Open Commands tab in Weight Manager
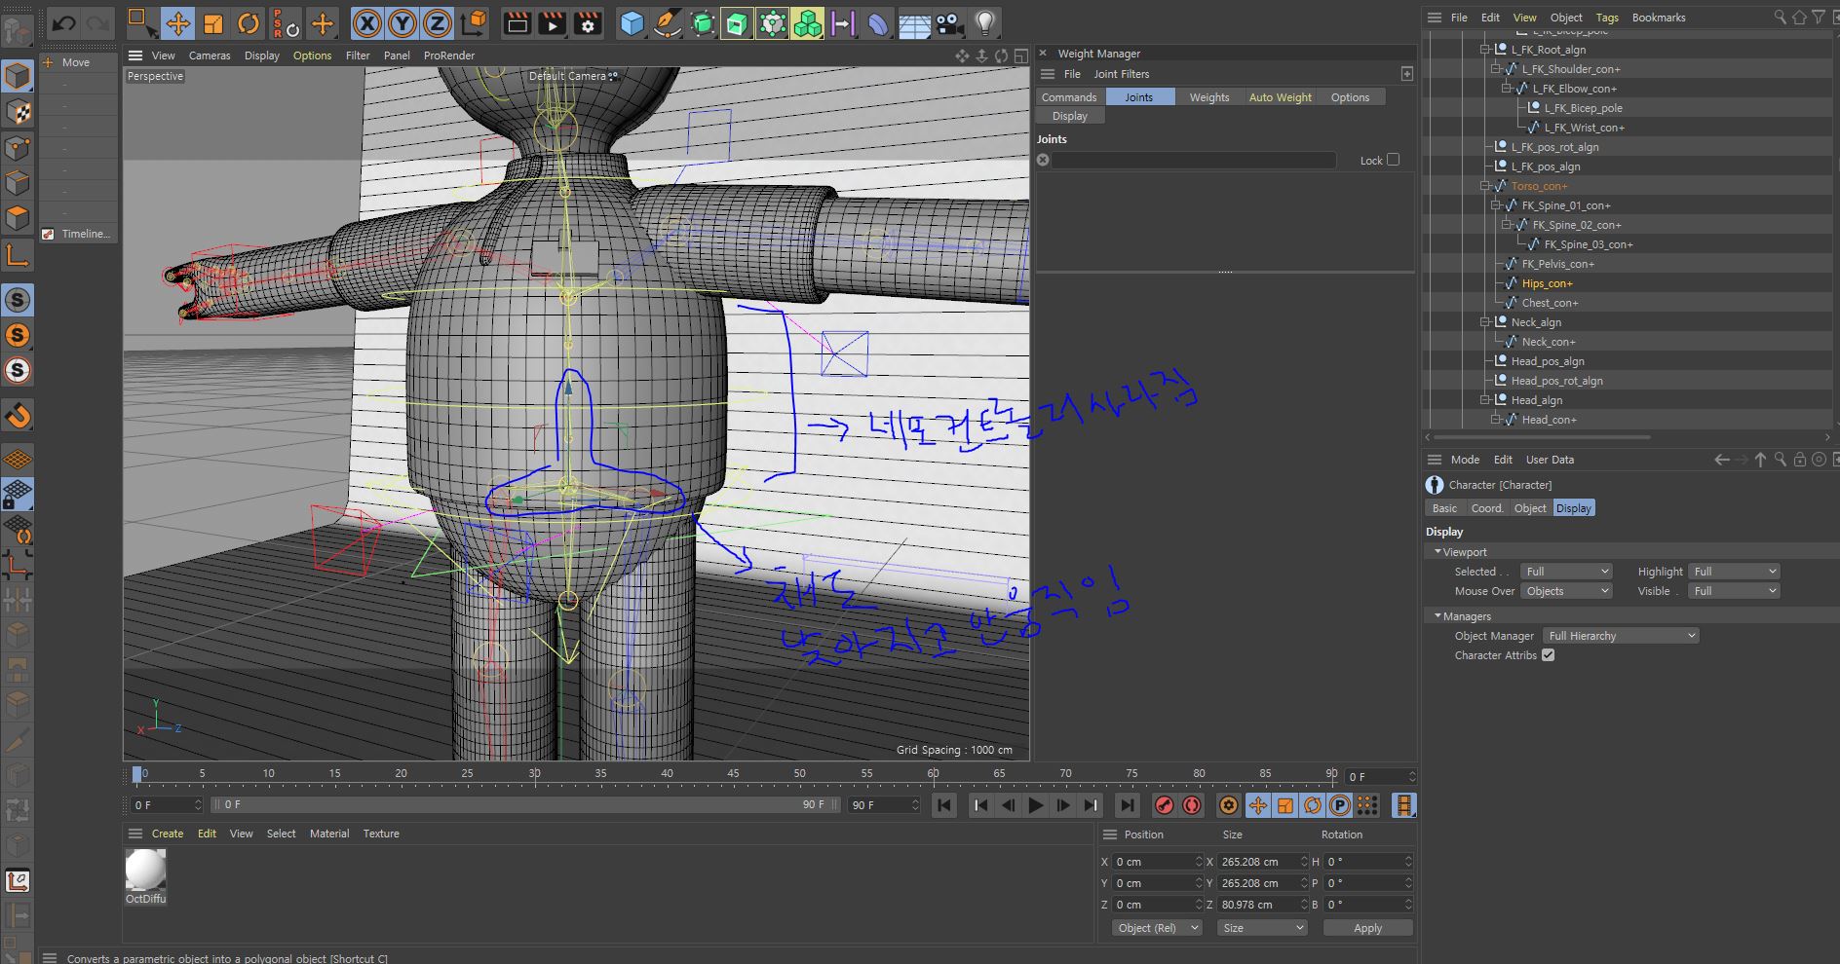The width and height of the screenshot is (1840, 964). [1069, 97]
